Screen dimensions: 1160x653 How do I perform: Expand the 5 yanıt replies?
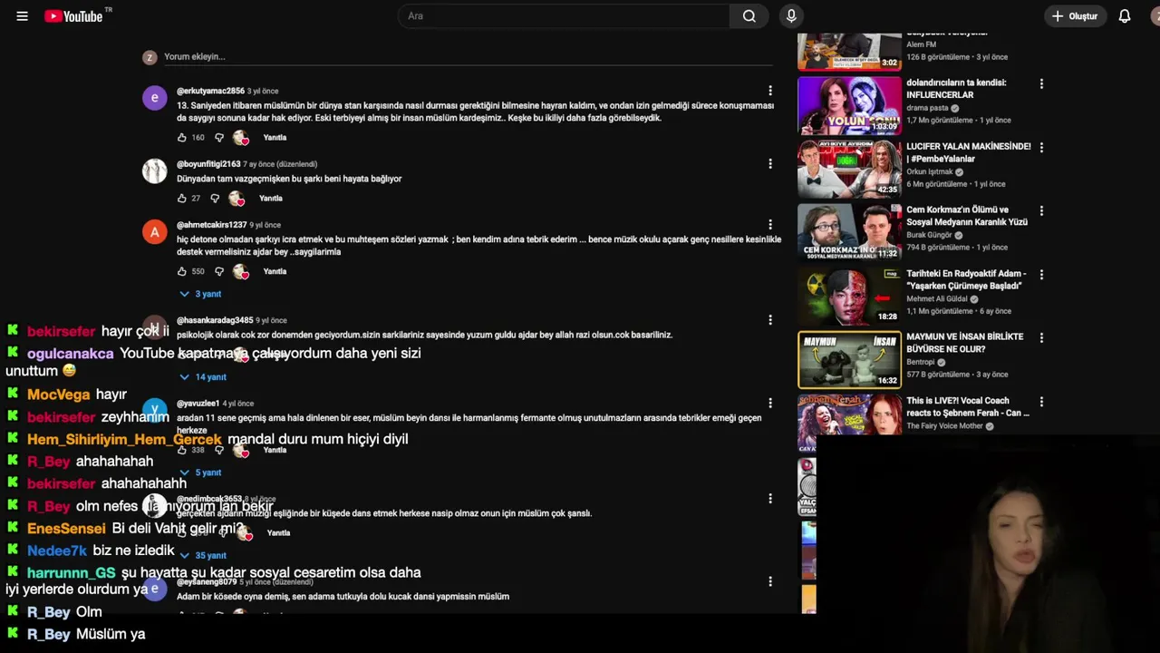(200, 473)
